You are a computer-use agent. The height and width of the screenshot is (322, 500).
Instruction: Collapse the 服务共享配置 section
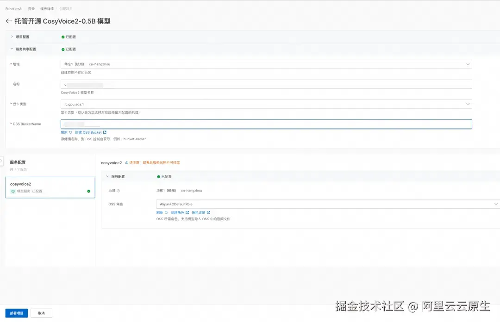12,49
